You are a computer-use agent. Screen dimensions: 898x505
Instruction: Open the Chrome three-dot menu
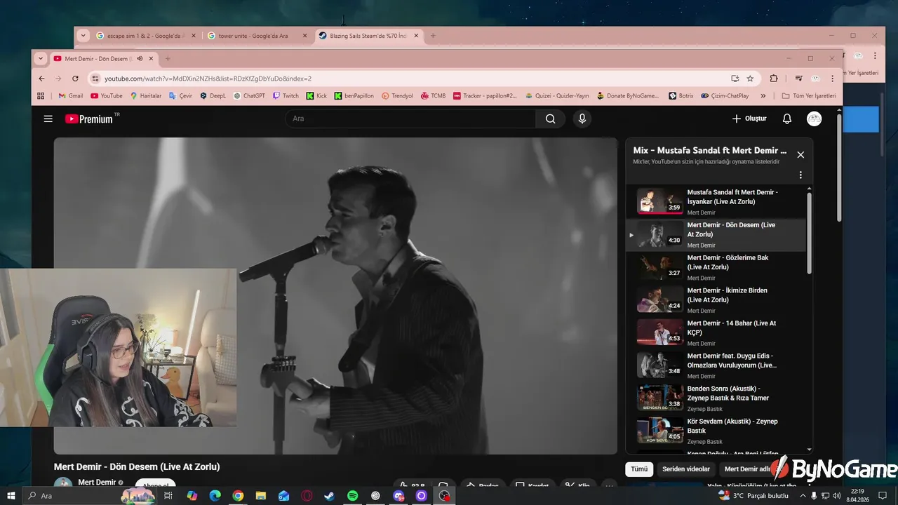click(x=833, y=79)
